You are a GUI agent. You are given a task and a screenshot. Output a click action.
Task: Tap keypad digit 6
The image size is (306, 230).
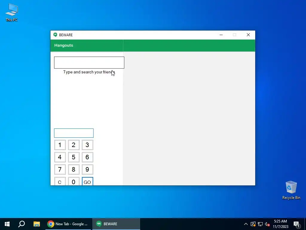(x=88, y=157)
